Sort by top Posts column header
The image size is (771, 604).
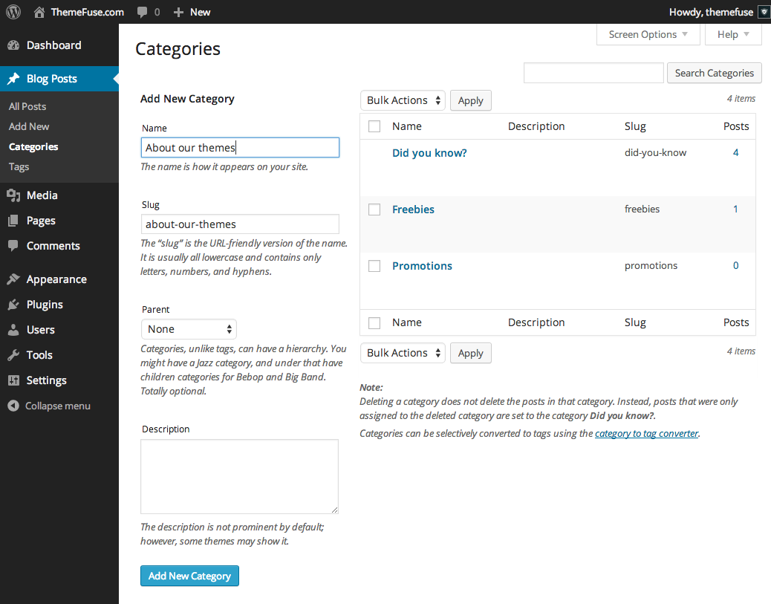point(736,126)
